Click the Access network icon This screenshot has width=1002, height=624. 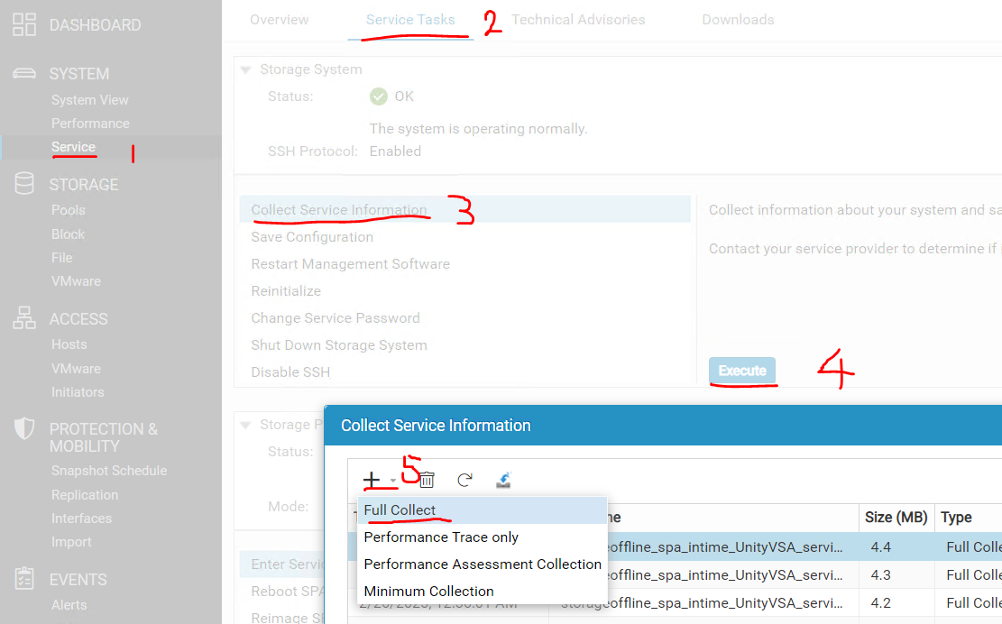(x=23, y=318)
